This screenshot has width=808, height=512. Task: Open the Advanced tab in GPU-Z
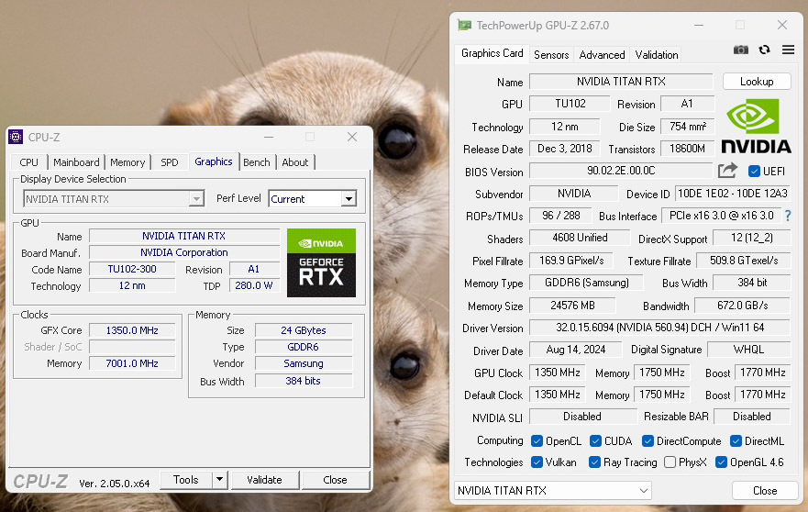tap(602, 55)
